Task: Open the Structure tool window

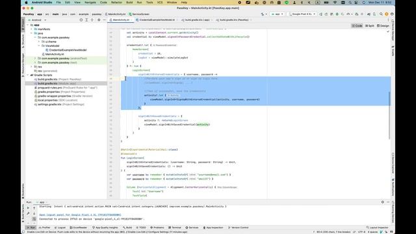Action: (23, 41)
